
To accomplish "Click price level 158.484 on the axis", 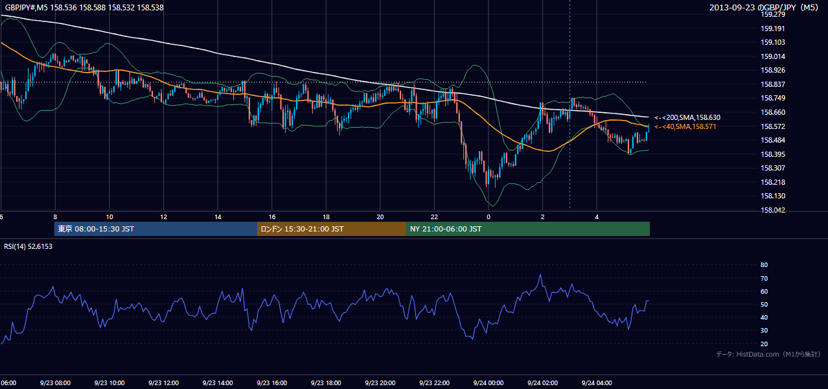I will [x=773, y=140].
